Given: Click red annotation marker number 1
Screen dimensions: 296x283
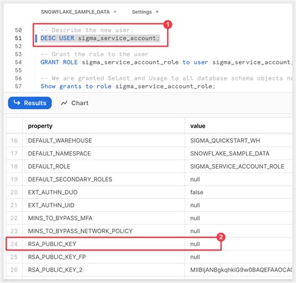Looking at the screenshot, I should [168, 24].
